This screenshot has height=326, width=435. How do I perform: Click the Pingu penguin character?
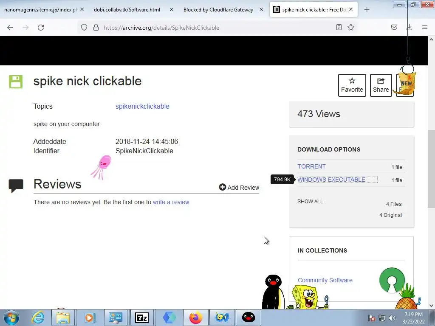click(x=273, y=292)
